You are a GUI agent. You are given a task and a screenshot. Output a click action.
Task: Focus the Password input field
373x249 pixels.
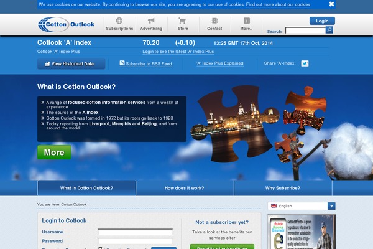(x=135, y=241)
